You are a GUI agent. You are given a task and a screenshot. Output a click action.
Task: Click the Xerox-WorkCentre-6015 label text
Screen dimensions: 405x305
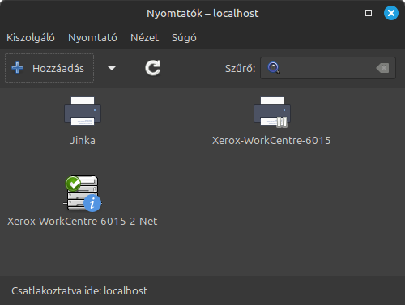pos(271,141)
